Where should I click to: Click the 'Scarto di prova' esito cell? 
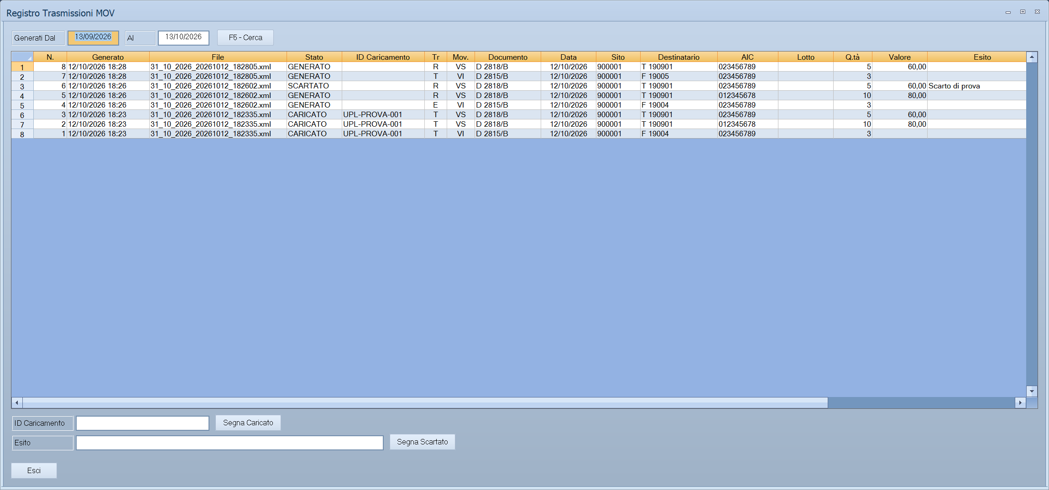coord(977,86)
